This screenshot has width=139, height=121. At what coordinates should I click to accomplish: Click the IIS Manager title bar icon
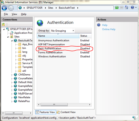coord(3,2)
